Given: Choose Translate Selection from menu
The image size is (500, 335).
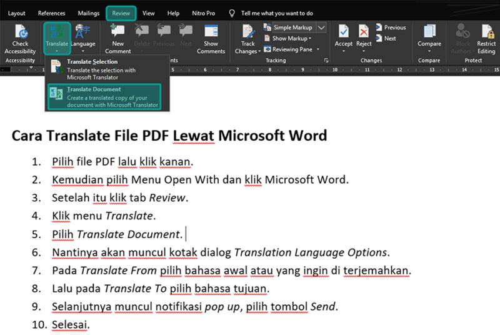Looking at the screenshot, I should pos(107,69).
